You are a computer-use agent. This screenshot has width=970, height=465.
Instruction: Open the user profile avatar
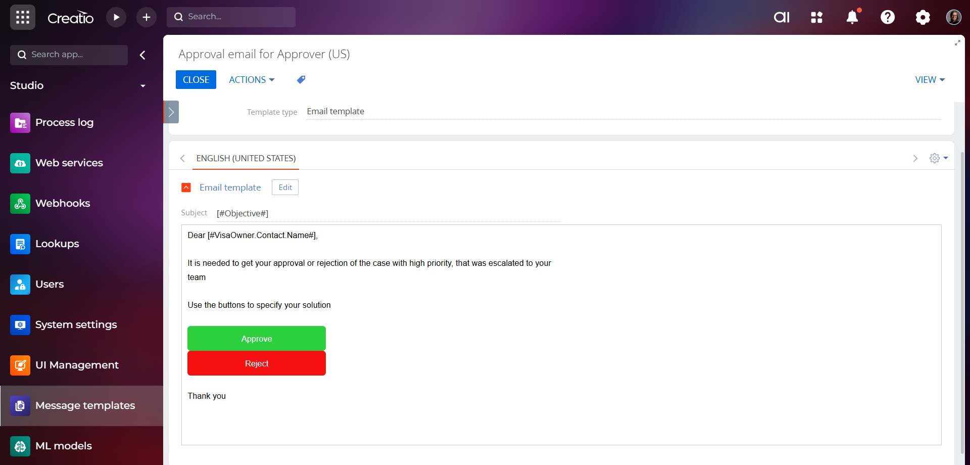[954, 17]
